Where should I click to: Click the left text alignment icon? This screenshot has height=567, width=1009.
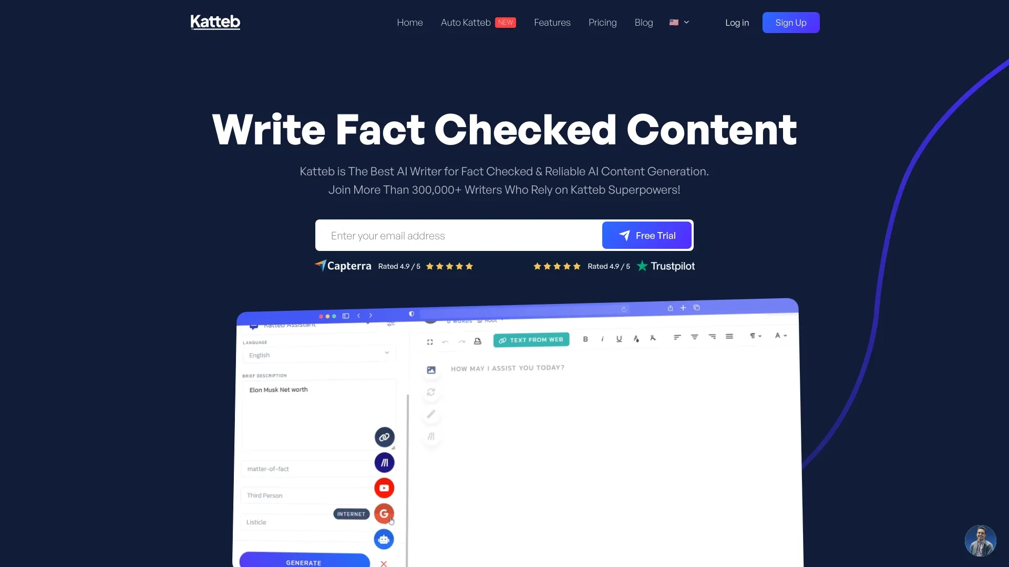[677, 338]
